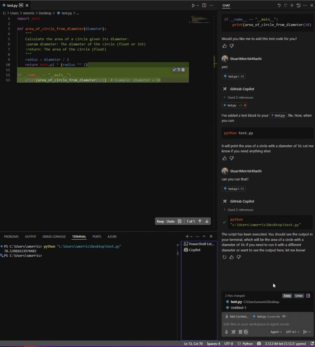This screenshot has height=347, width=315.
Task: Switch to the test.py editor tab
Action: pyautogui.click(x=12, y=5)
